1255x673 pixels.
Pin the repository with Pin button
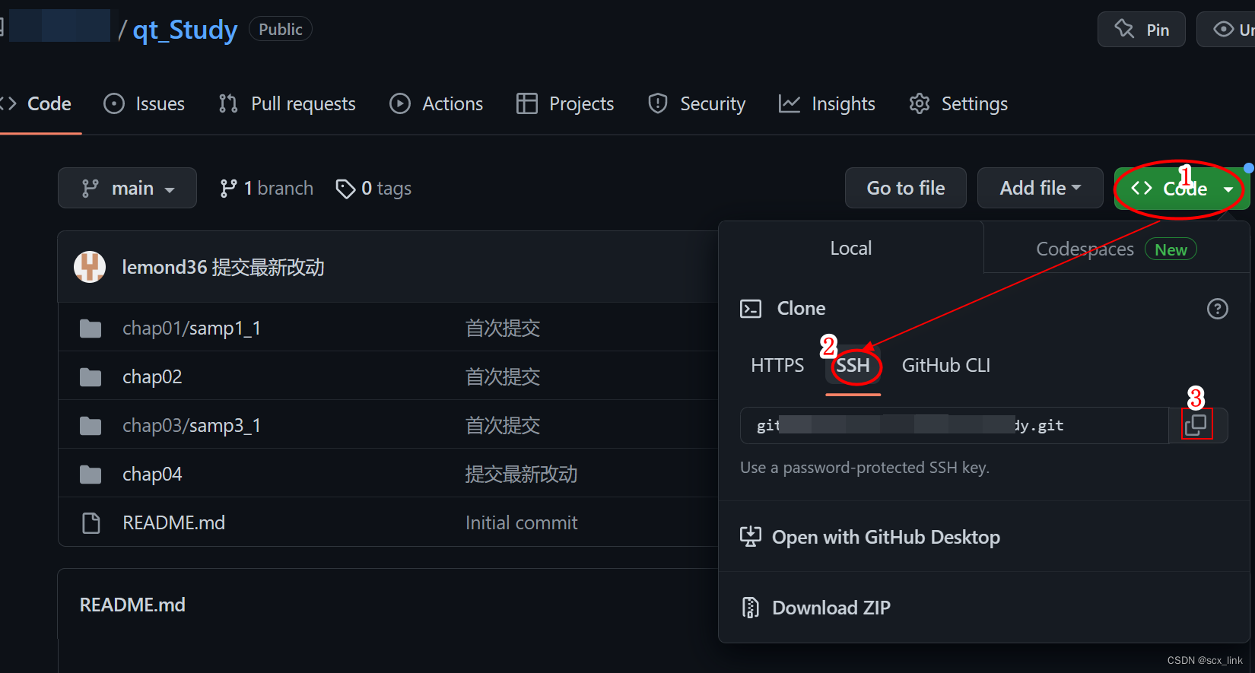click(1141, 29)
